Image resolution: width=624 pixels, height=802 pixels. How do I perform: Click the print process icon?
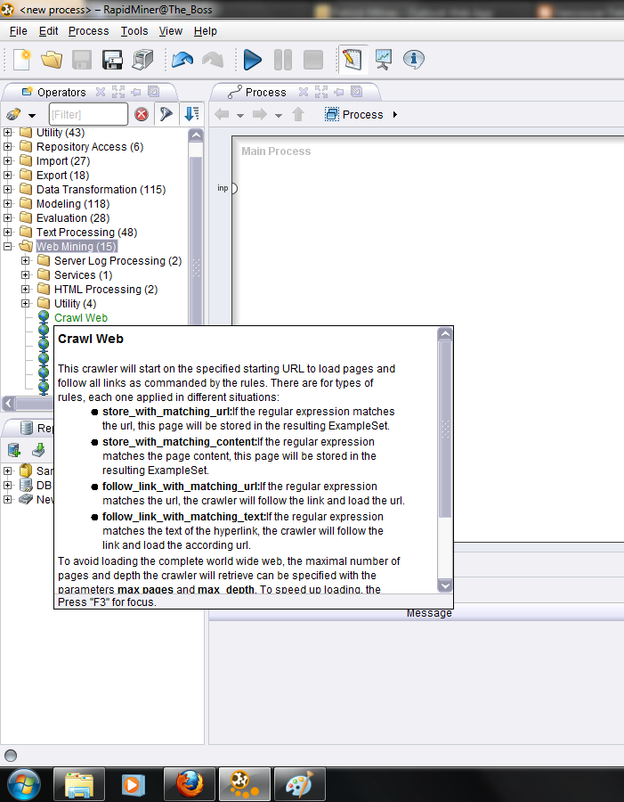142,60
